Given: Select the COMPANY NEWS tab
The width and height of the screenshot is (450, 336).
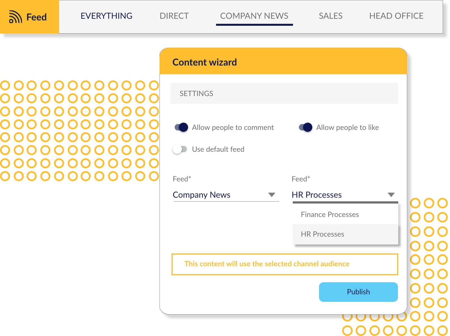Looking at the screenshot, I should click(254, 16).
